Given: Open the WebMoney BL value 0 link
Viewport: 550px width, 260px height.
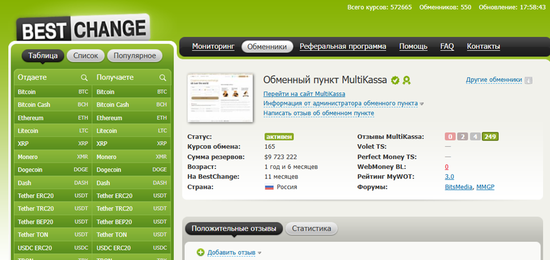Looking at the screenshot, I should coord(447,167).
